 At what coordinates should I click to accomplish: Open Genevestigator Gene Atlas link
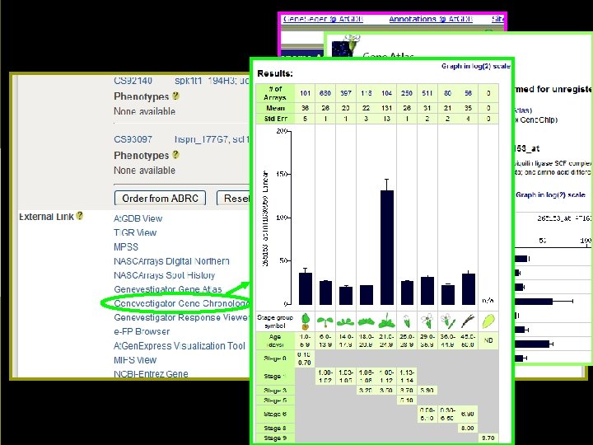tap(167, 289)
